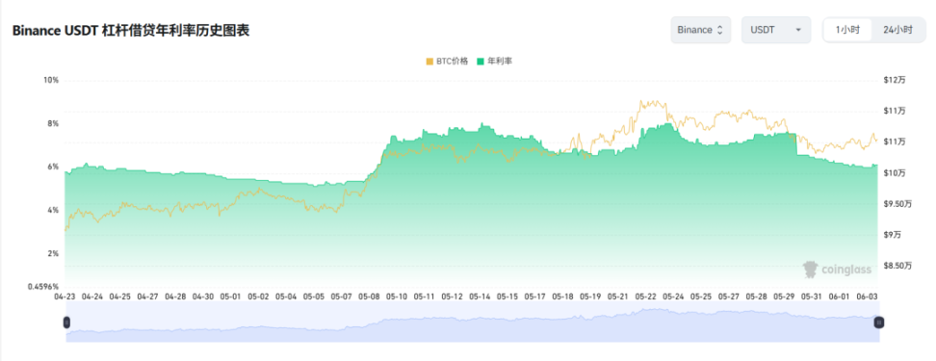Viewport: 936px width, 361px height.
Task: Switch to the 24小时 interval tab
Action: pos(897,30)
